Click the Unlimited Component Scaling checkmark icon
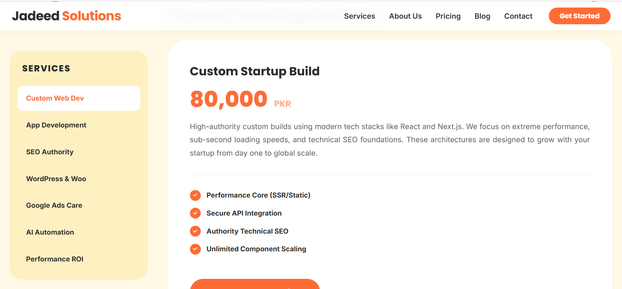Screen dimensions: 622x289 pos(195,249)
